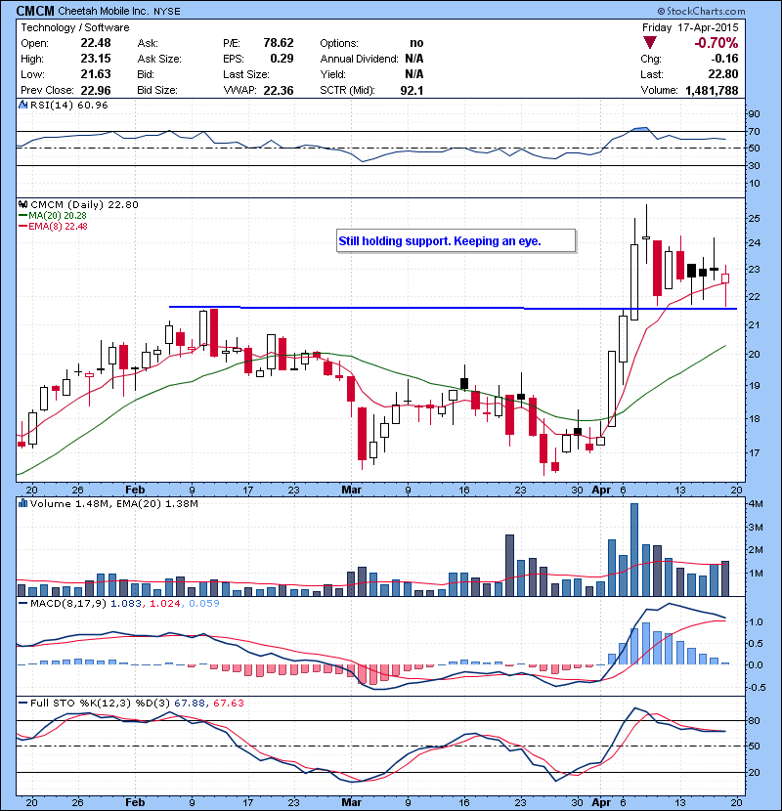The width and height of the screenshot is (782, 811).
Task: Select the Last price value 22.80 in header
Action: [723, 74]
